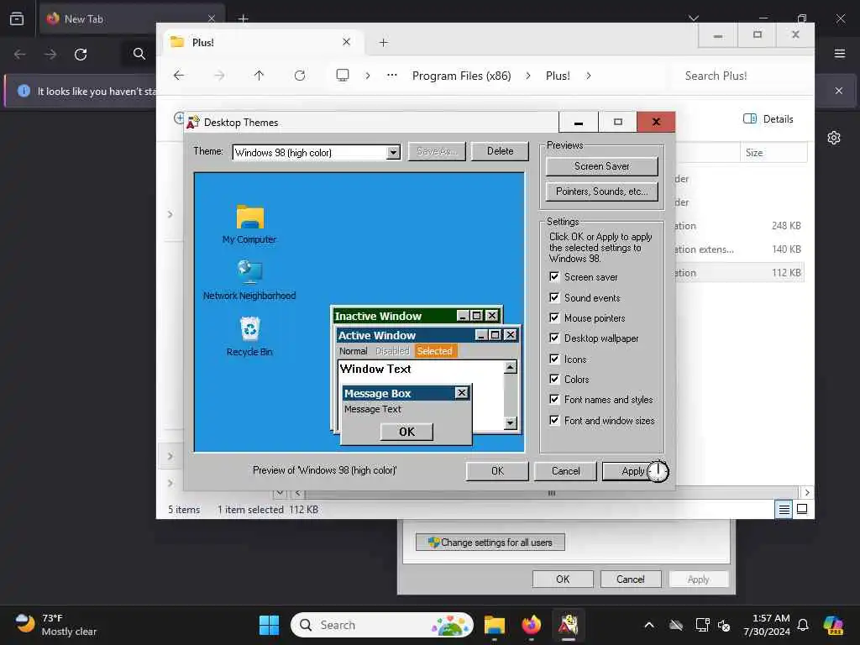860x645 pixels.
Task: Open the clock showing 1:57 AM
Action: [x=767, y=625]
